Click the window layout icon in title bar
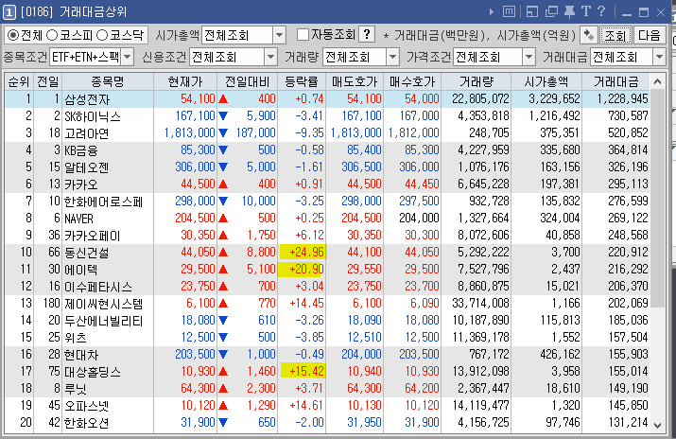This screenshot has height=439, width=676. 532,11
